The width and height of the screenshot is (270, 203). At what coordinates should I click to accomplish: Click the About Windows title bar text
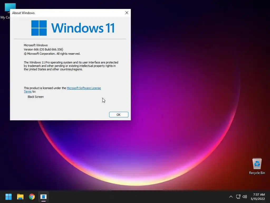coord(23,13)
